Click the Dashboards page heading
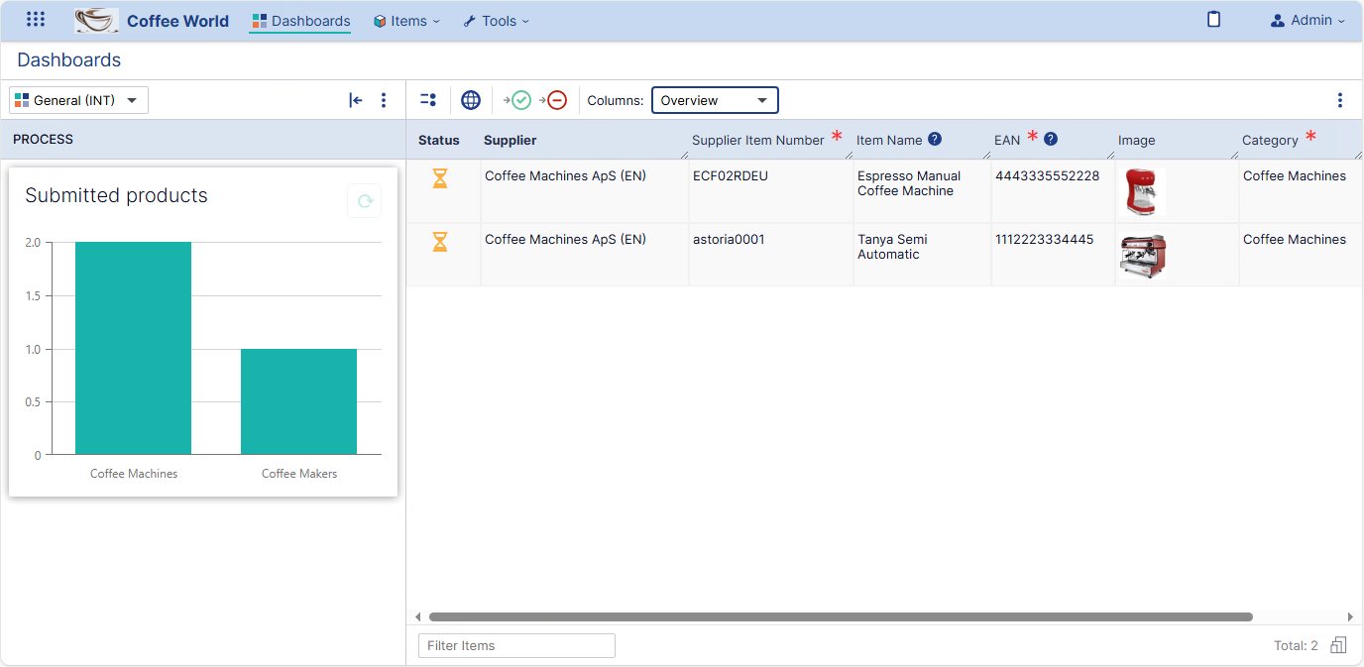1364x667 pixels. [x=69, y=59]
